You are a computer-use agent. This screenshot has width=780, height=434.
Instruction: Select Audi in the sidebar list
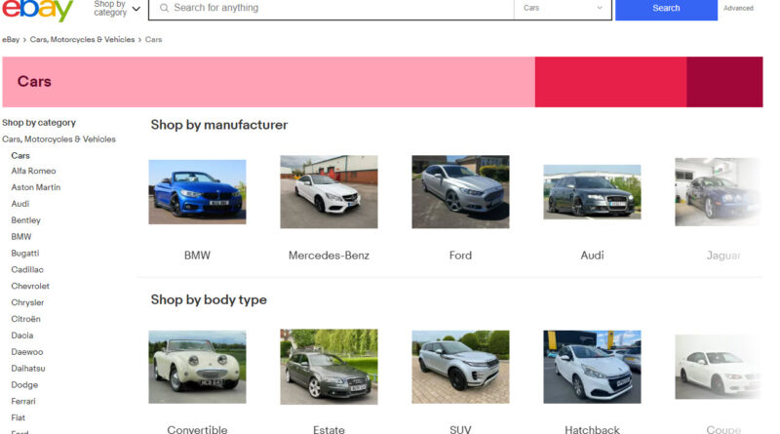click(20, 204)
